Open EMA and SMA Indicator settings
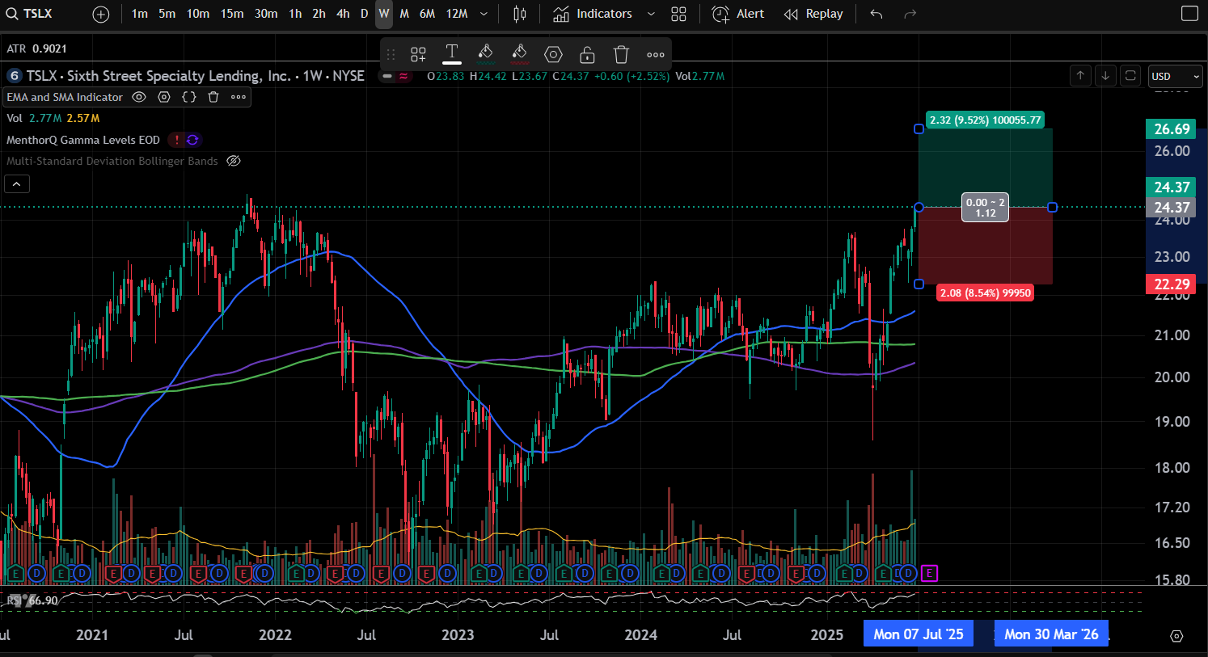The height and width of the screenshot is (657, 1208). coord(164,97)
